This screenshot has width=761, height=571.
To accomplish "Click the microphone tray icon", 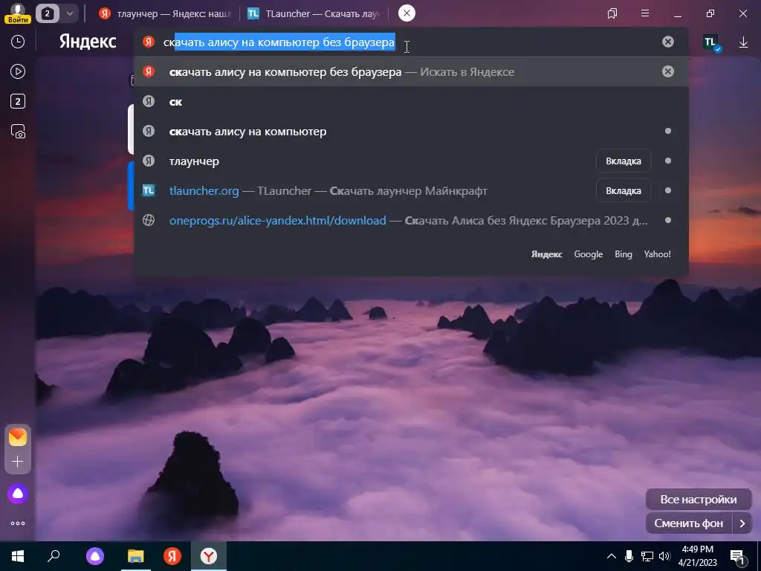I will point(629,556).
